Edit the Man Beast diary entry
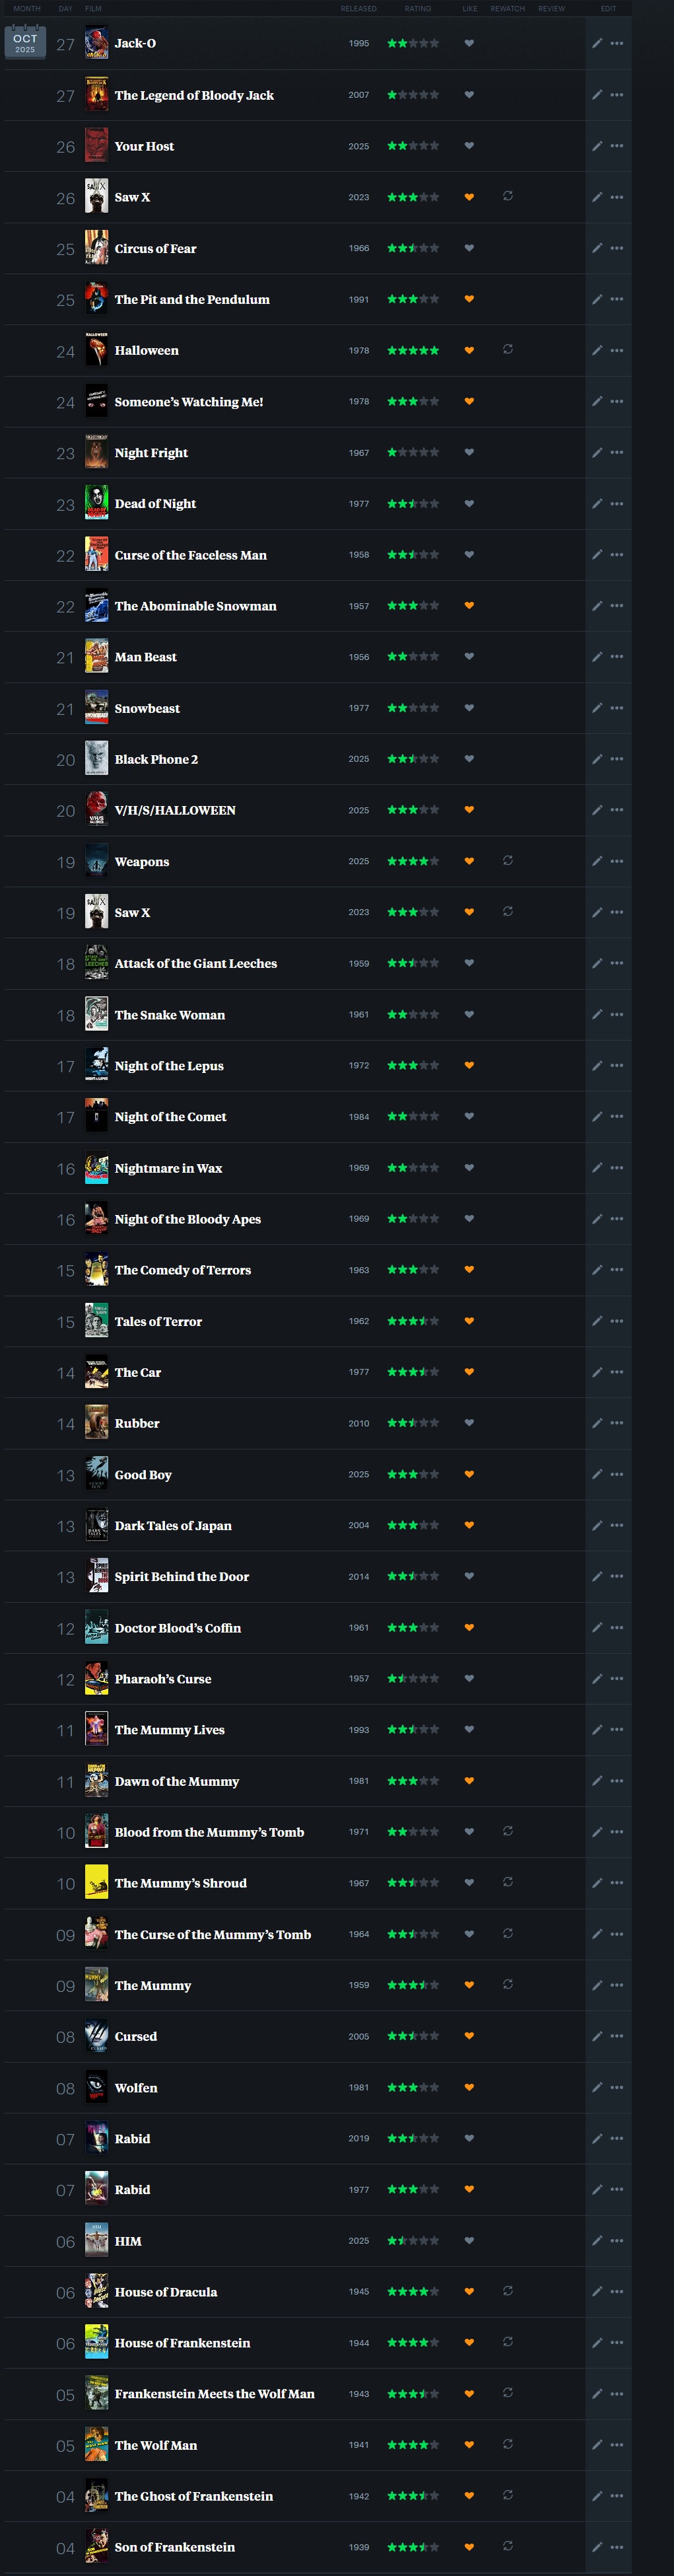This screenshot has height=2576, width=674. click(597, 657)
